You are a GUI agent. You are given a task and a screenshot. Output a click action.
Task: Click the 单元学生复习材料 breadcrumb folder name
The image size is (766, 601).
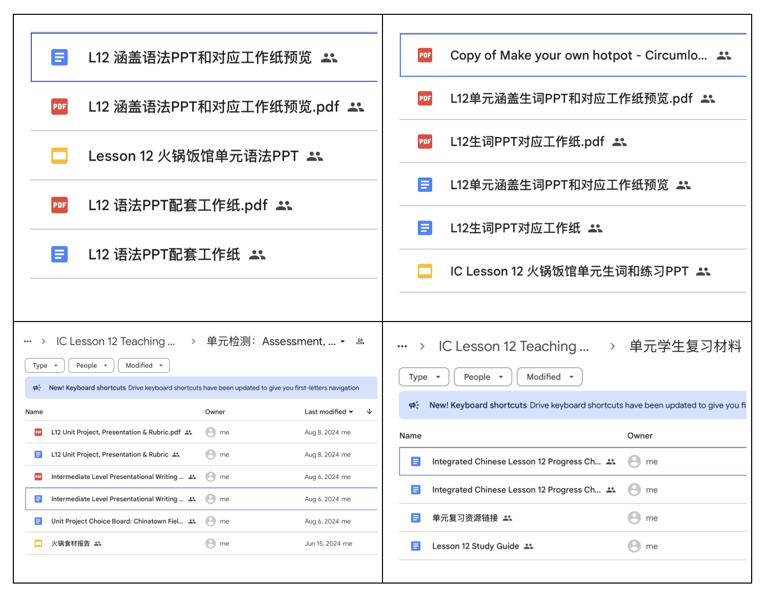tap(686, 347)
